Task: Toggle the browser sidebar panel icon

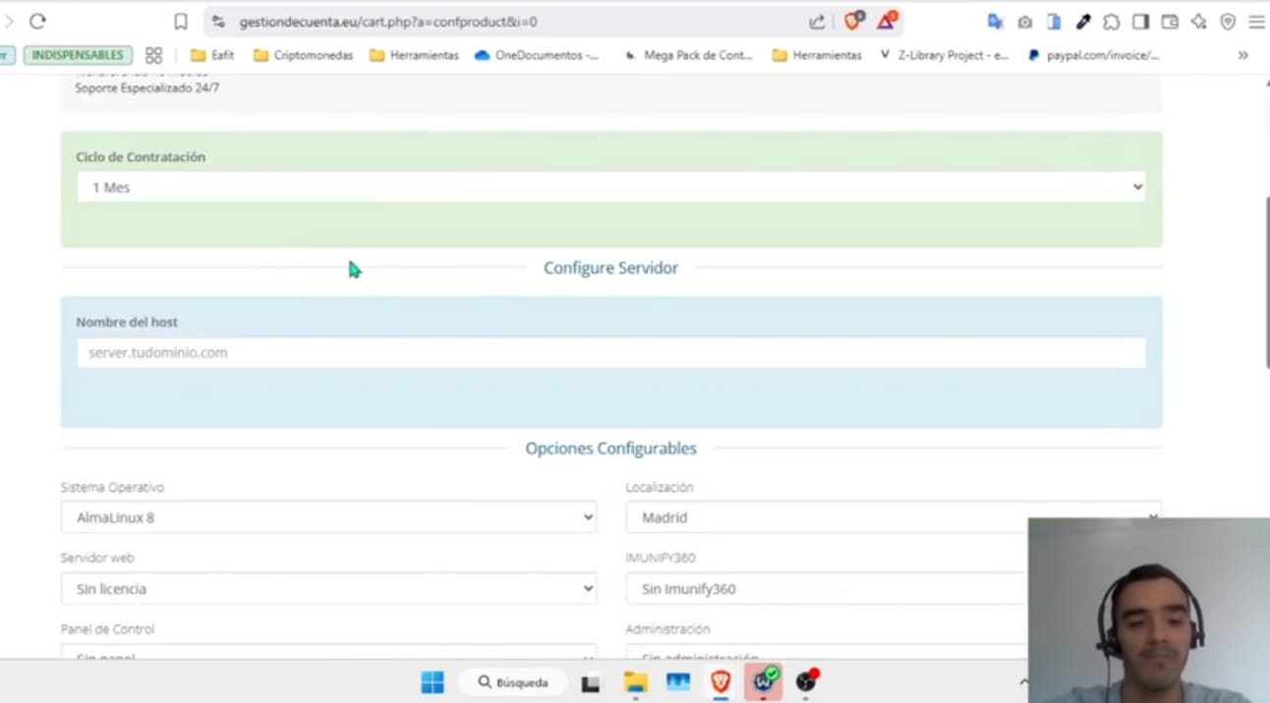Action: point(1140,22)
